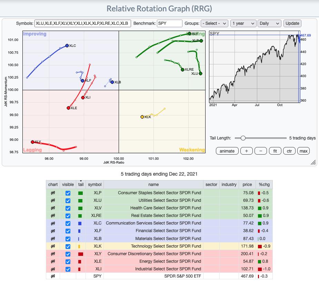
Task: Click the XLE point on the RRG
Action: pos(68,108)
